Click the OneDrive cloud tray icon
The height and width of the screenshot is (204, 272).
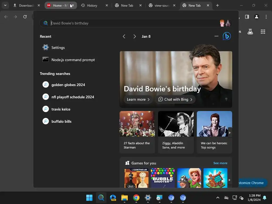click(x=226, y=198)
